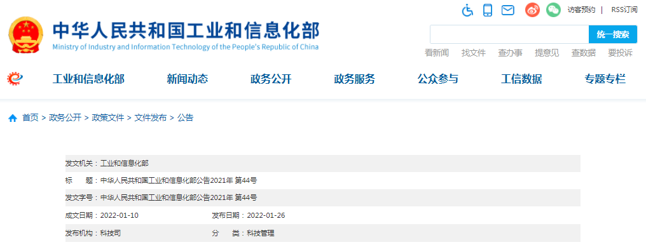
Task: Click the accessibility wheelchair icon
Action: [x=467, y=10]
